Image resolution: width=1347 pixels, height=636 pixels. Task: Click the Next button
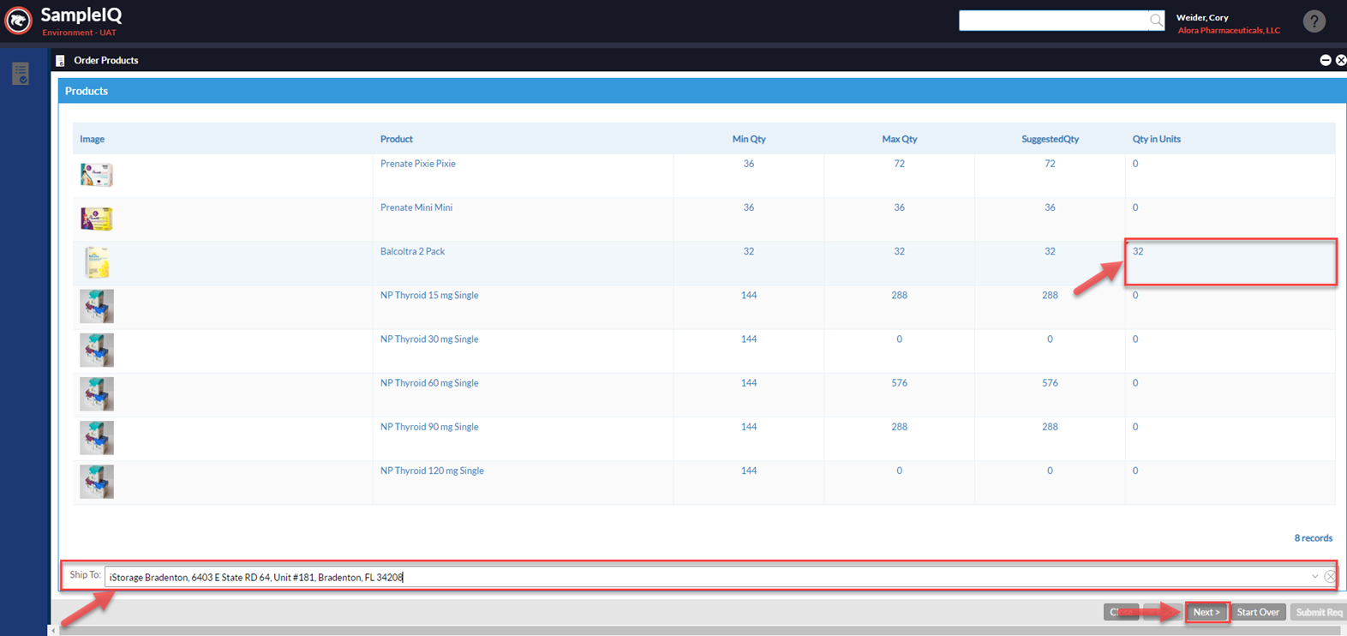[1206, 612]
